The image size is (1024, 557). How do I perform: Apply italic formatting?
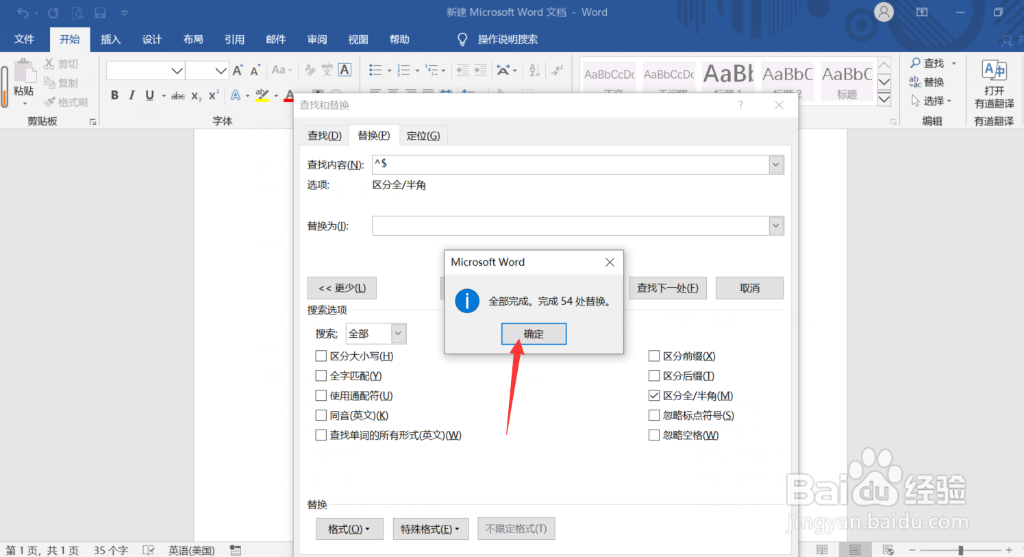click(132, 95)
